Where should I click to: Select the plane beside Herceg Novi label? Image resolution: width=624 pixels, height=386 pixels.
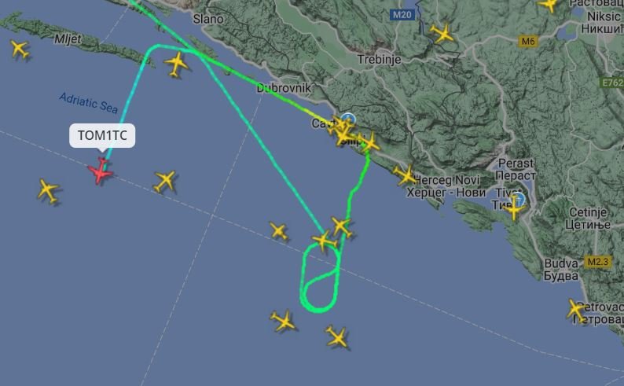405,175
